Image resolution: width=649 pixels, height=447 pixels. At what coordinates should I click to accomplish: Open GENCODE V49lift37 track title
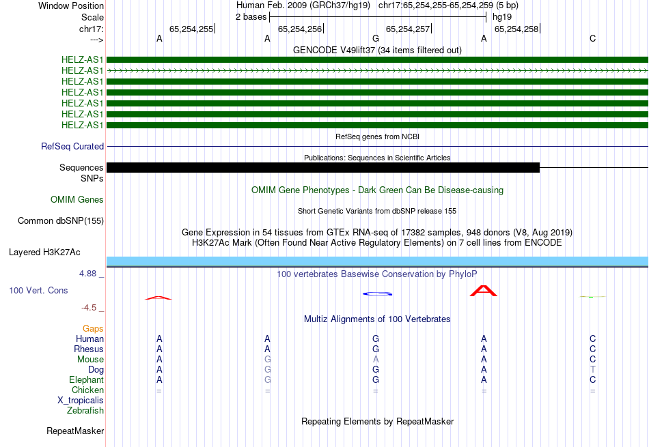[x=377, y=50]
